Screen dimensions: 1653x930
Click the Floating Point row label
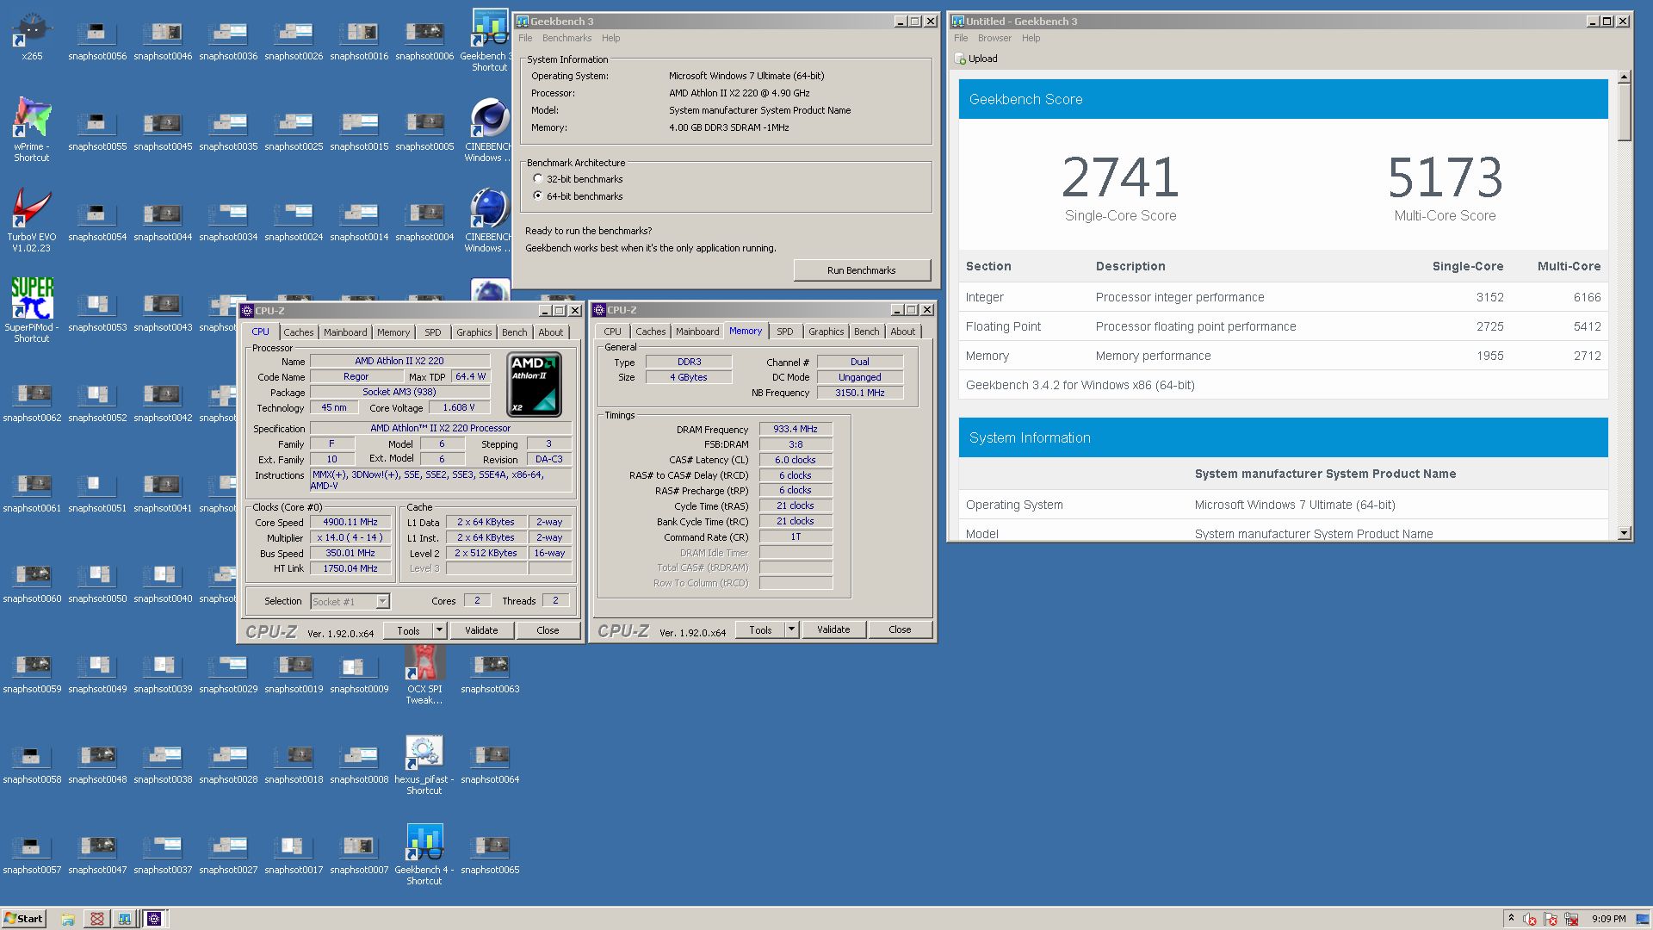1003,326
